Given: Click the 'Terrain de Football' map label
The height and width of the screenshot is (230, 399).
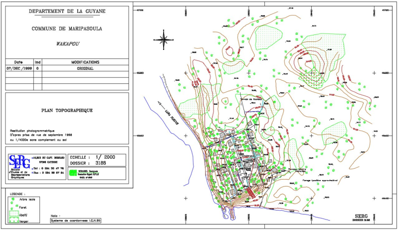Looking at the screenshot, I should (x=252, y=99).
